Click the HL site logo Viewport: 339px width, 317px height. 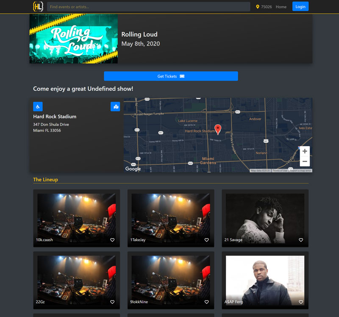coord(38,7)
